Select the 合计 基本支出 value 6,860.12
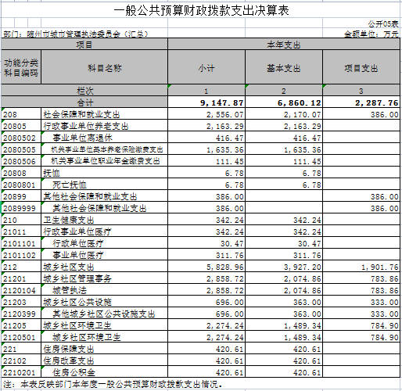Screen dimensions: 402x391 [x=284, y=102]
